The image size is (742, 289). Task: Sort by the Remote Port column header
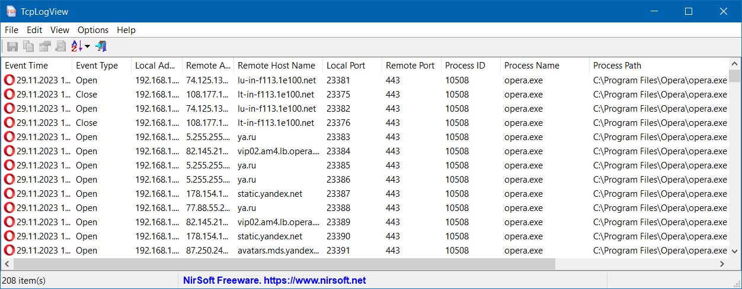tap(411, 66)
